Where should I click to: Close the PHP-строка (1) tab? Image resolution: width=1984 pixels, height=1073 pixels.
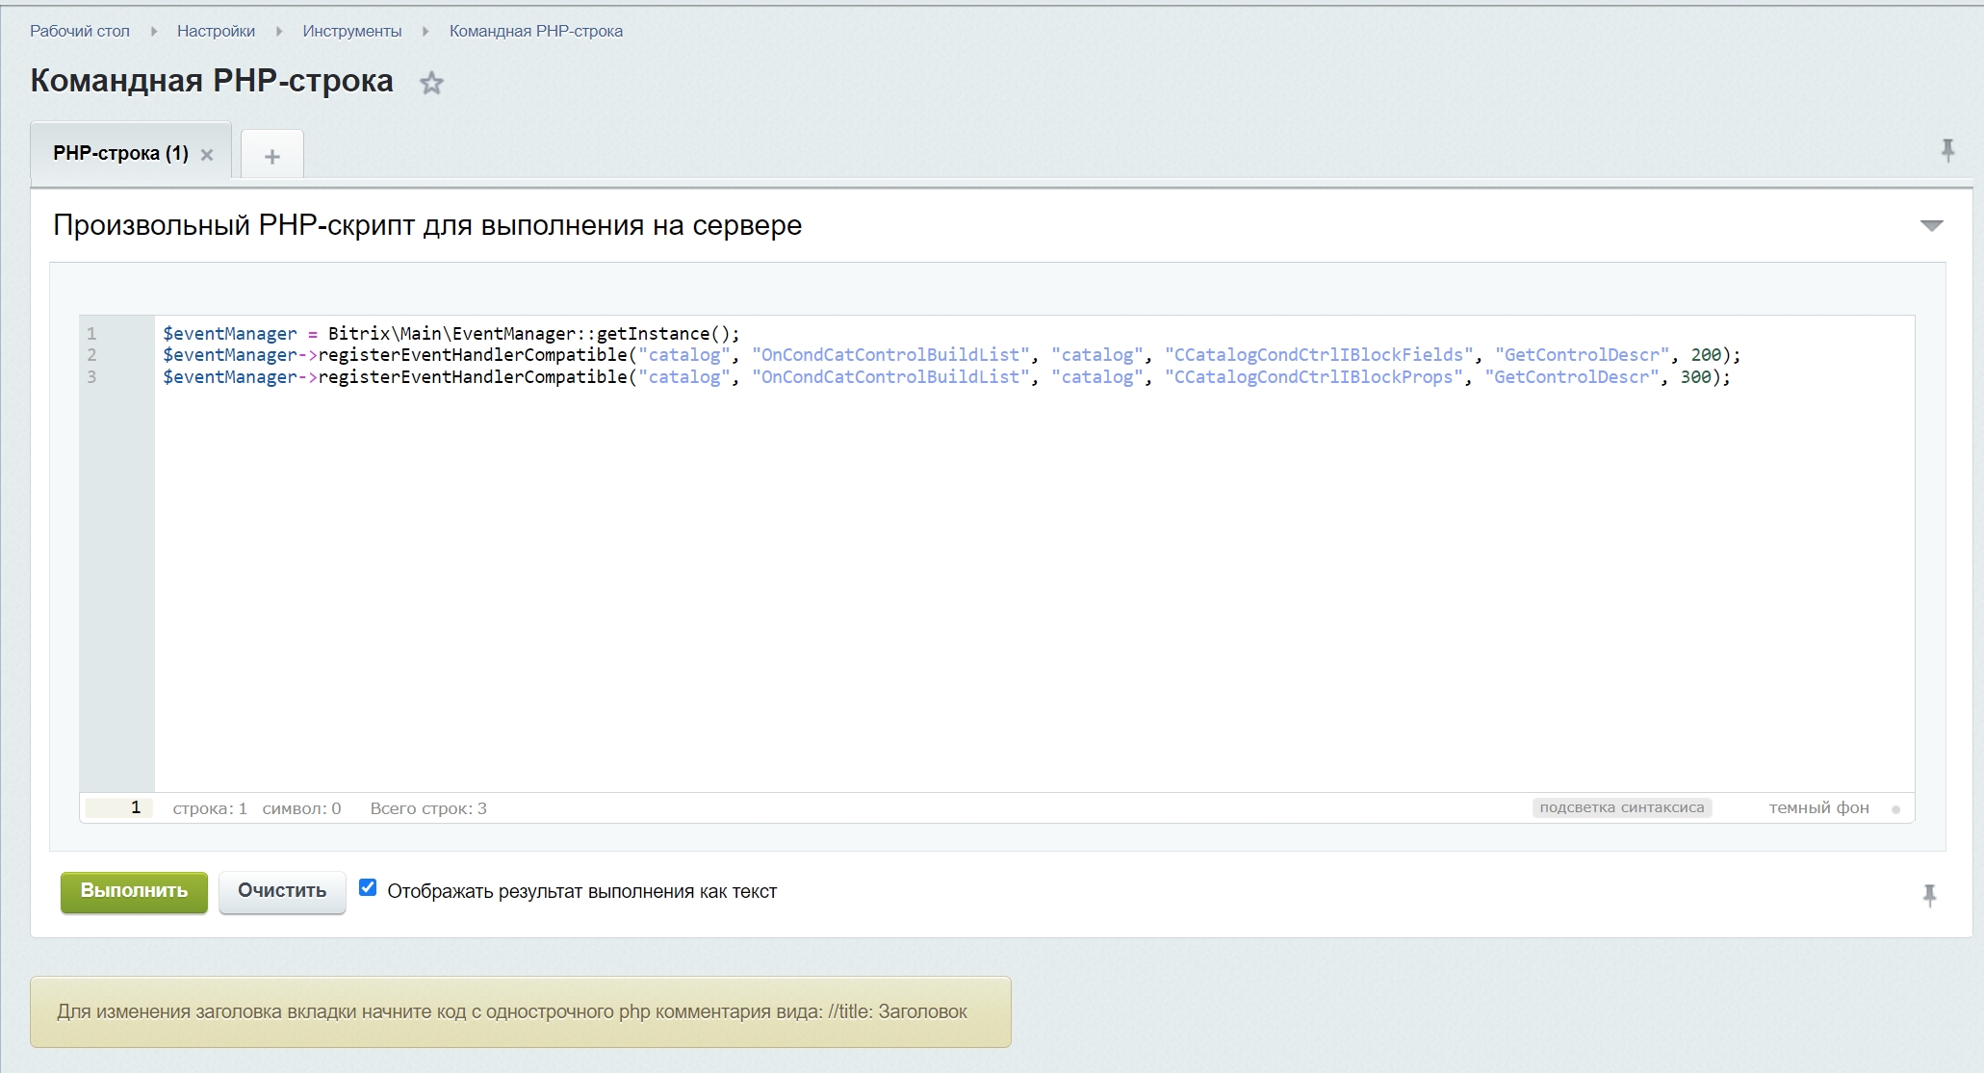207,155
